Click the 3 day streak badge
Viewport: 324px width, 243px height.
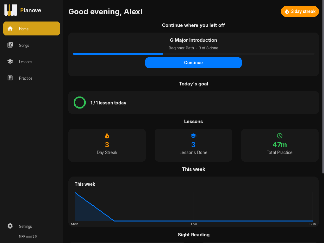point(300,11)
